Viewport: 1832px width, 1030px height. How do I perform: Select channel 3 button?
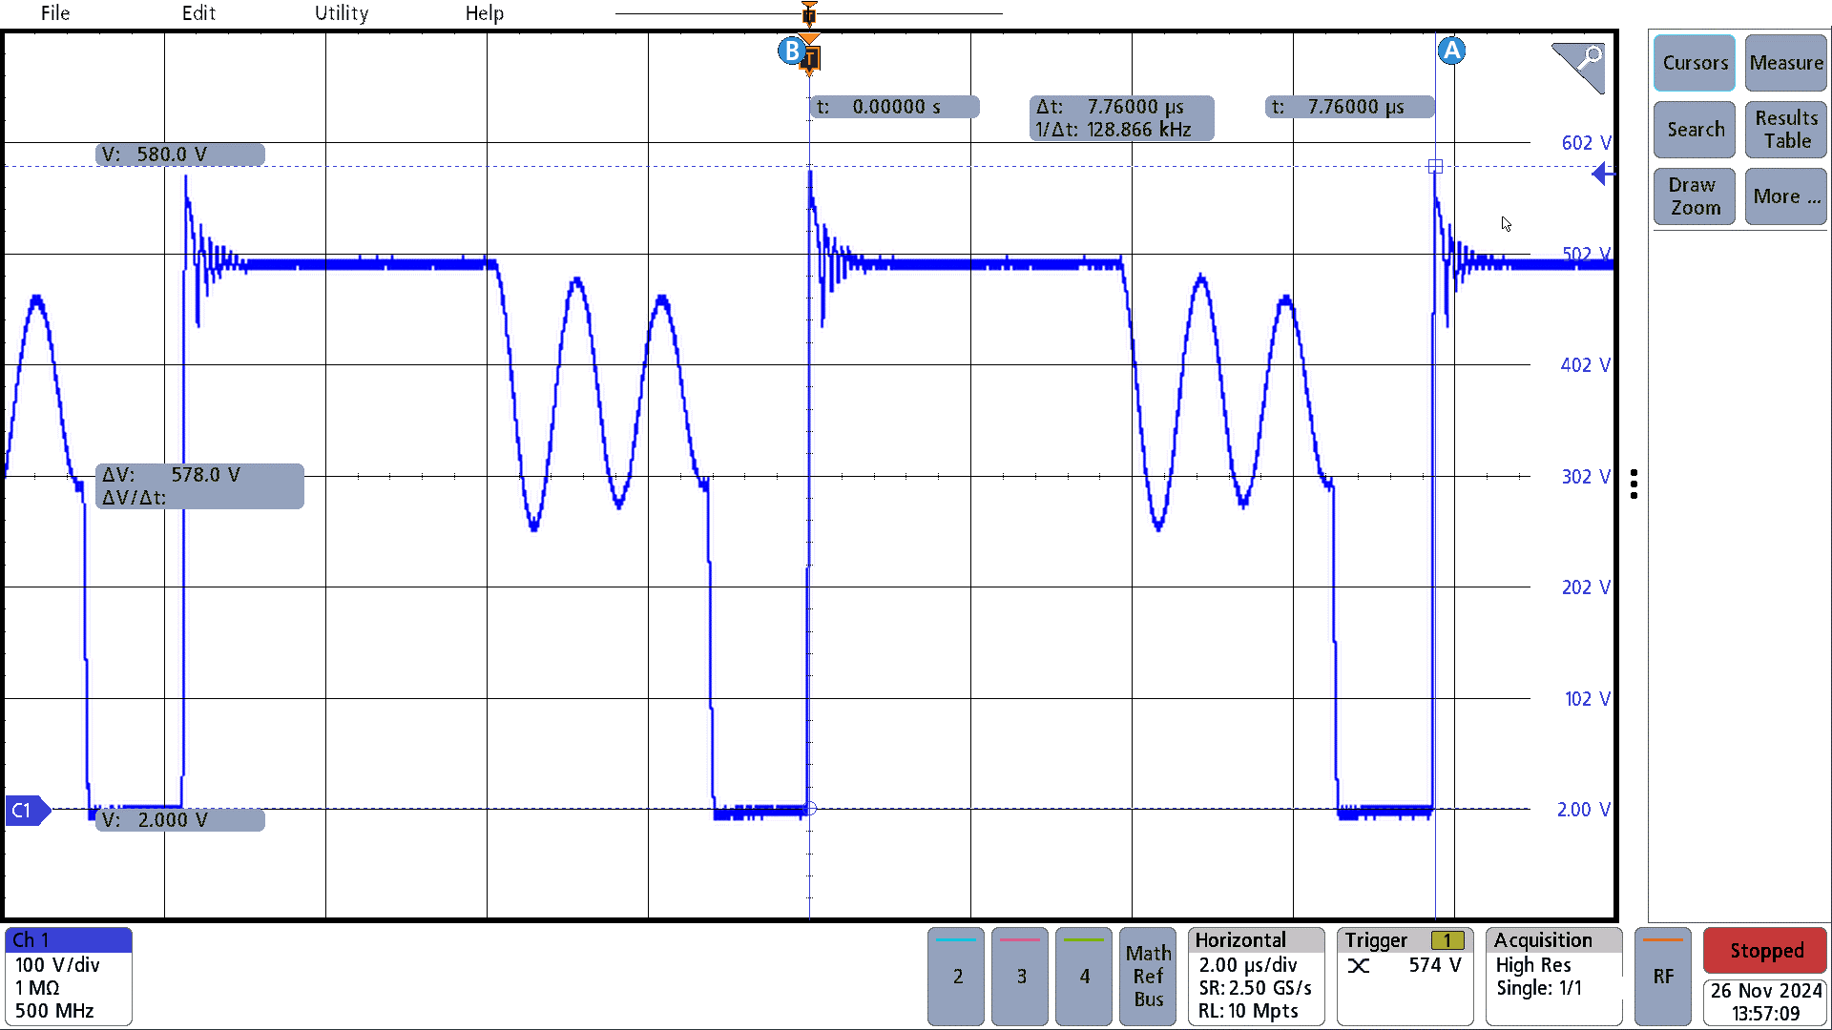click(x=1022, y=975)
